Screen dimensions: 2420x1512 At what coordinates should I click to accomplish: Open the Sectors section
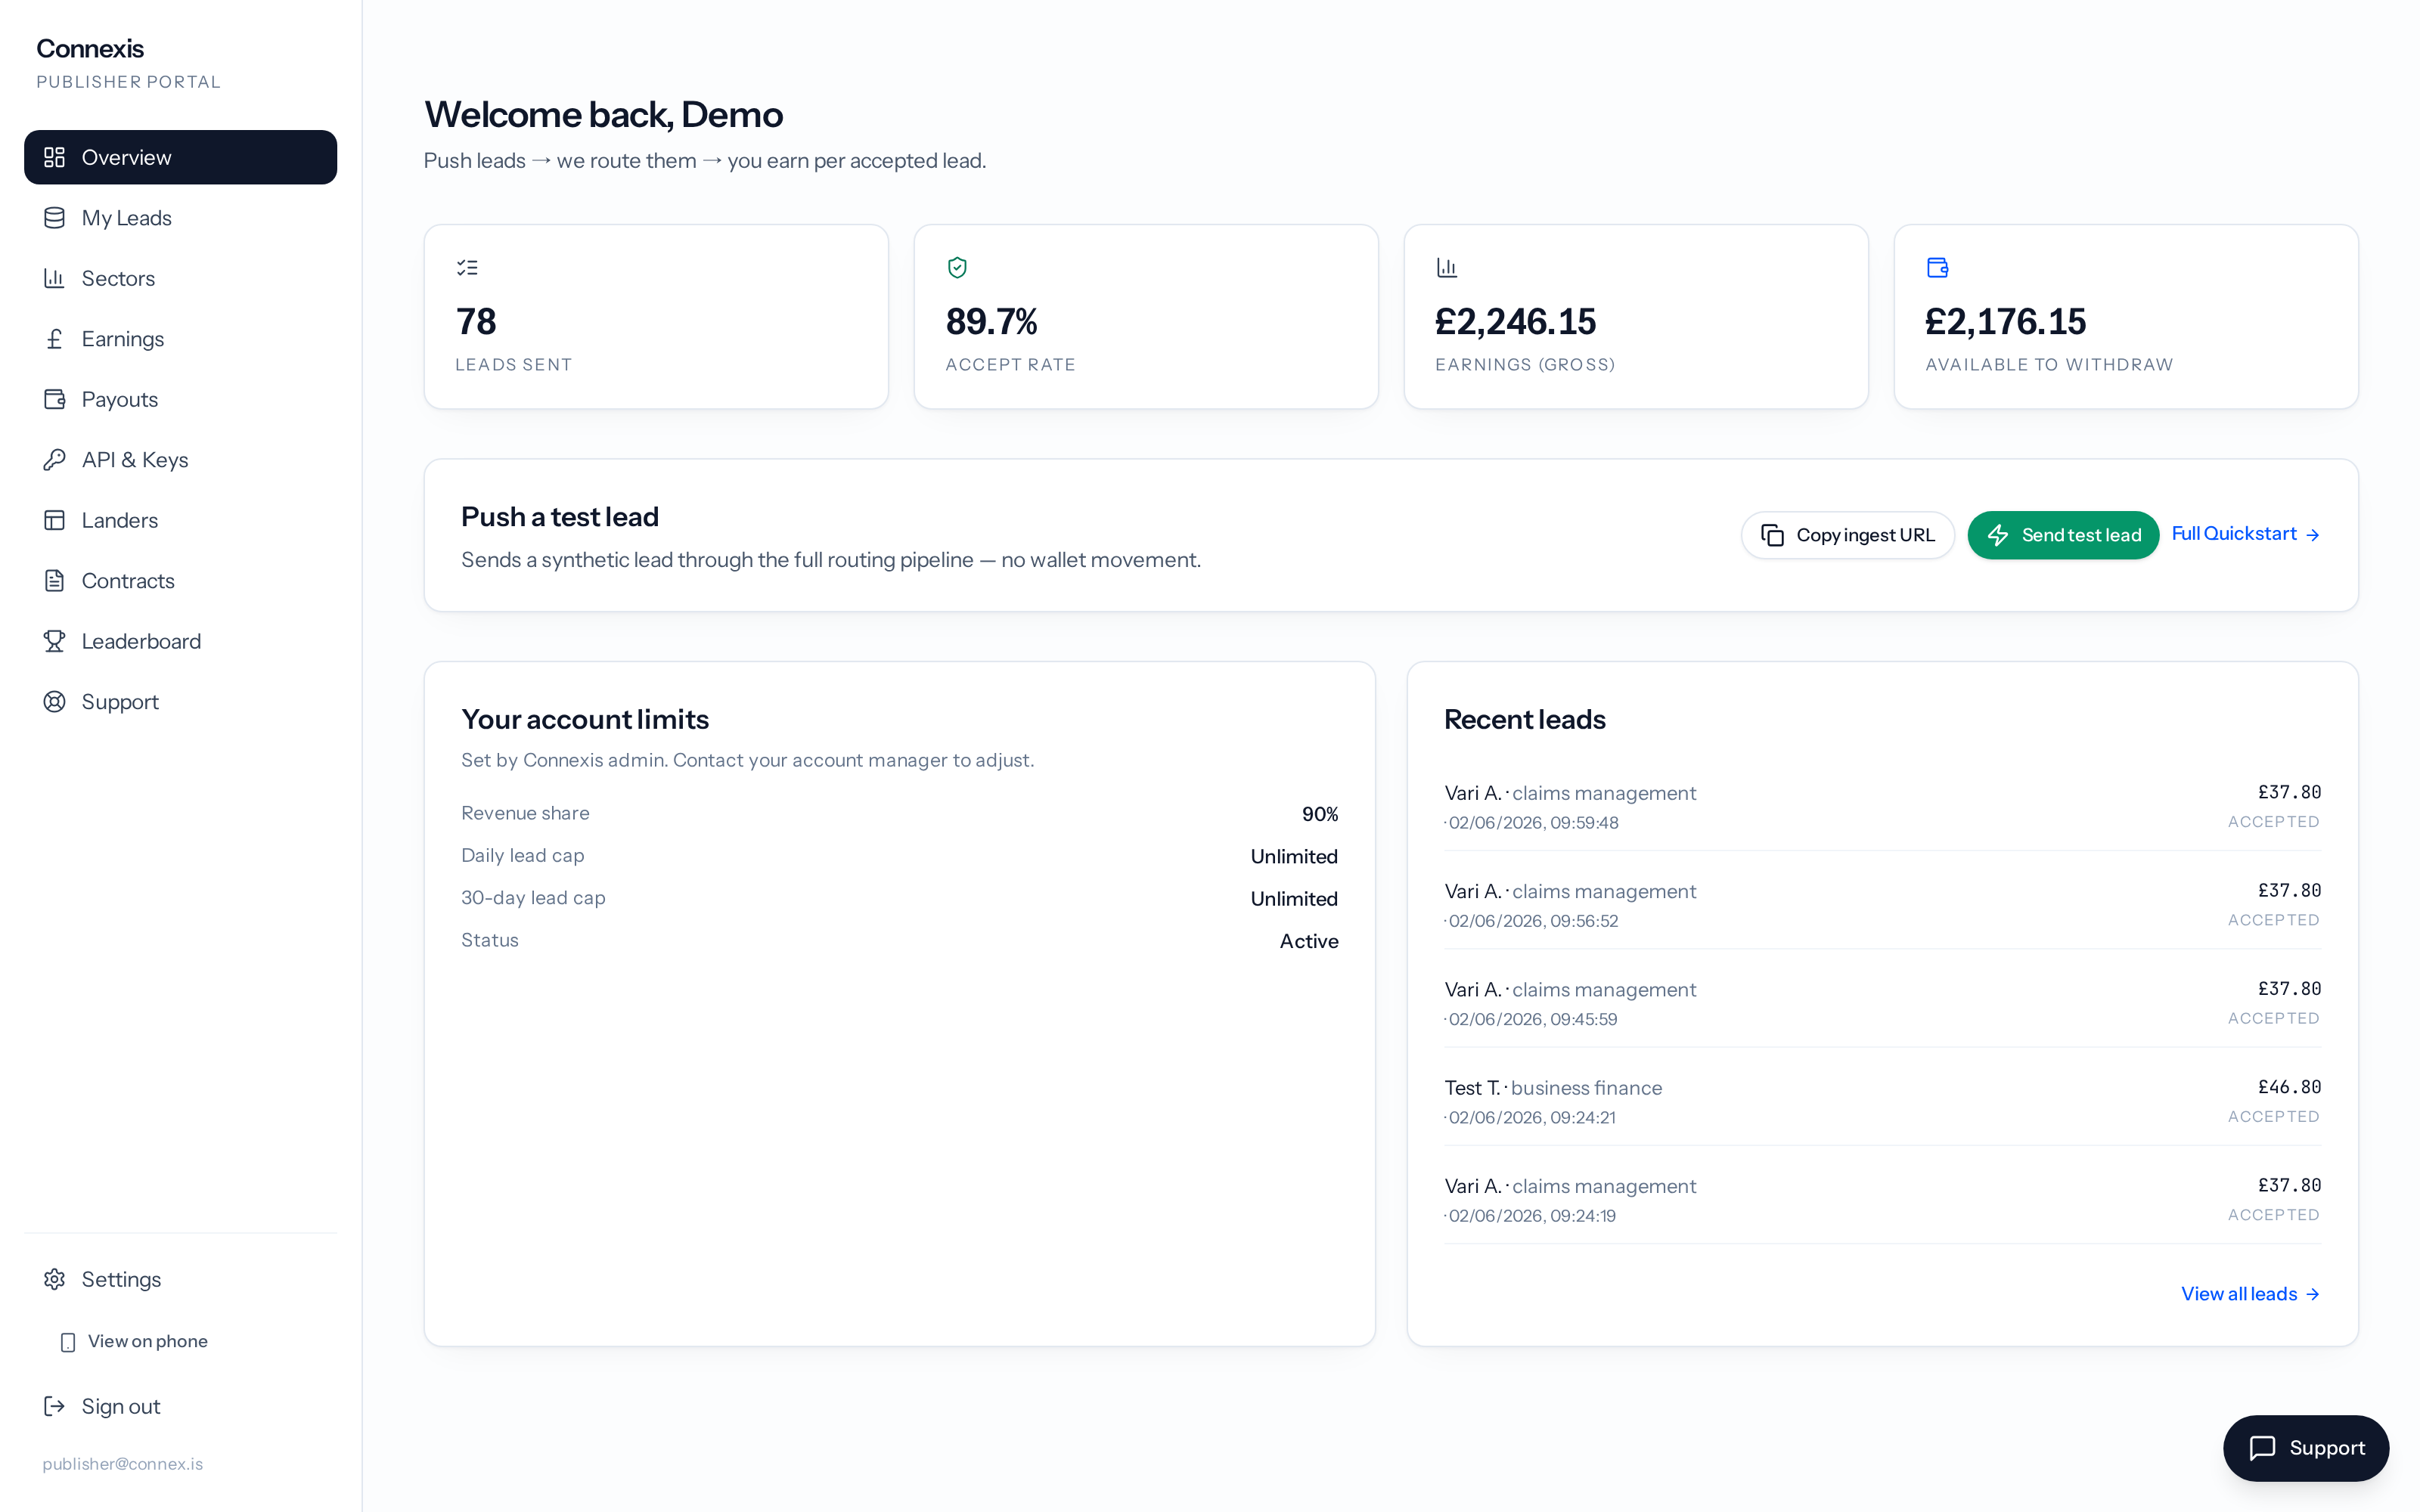click(x=180, y=278)
